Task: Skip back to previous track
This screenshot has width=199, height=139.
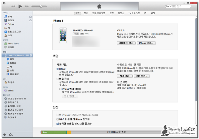Action: (13, 6)
